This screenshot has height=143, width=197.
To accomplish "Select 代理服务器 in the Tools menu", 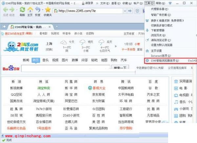I will [x=160, y=9].
